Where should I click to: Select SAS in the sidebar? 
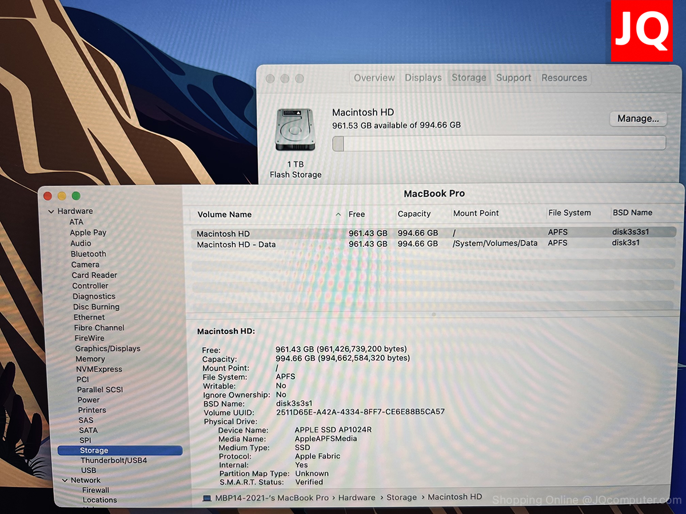click(86, 420)
